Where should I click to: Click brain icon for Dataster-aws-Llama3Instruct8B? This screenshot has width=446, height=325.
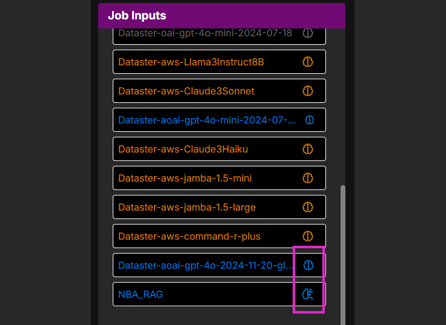tap(308, 62)
